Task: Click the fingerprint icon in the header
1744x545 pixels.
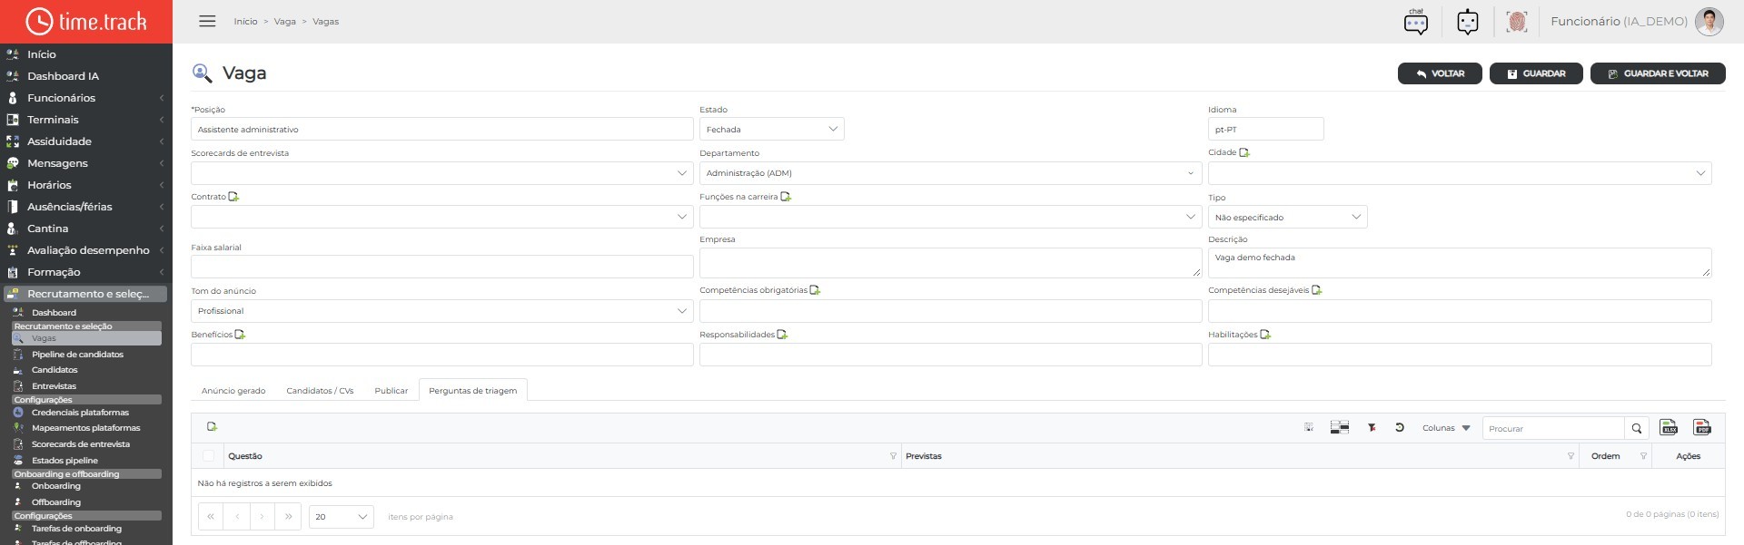Action: pos(1516,22)
